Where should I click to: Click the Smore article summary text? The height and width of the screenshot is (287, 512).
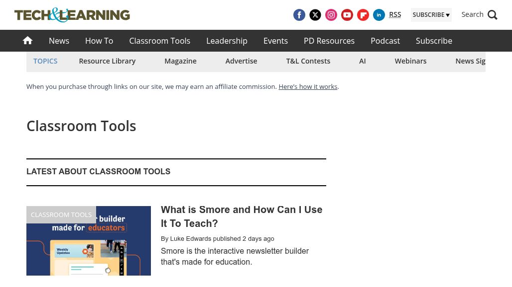tap(235, 256)
